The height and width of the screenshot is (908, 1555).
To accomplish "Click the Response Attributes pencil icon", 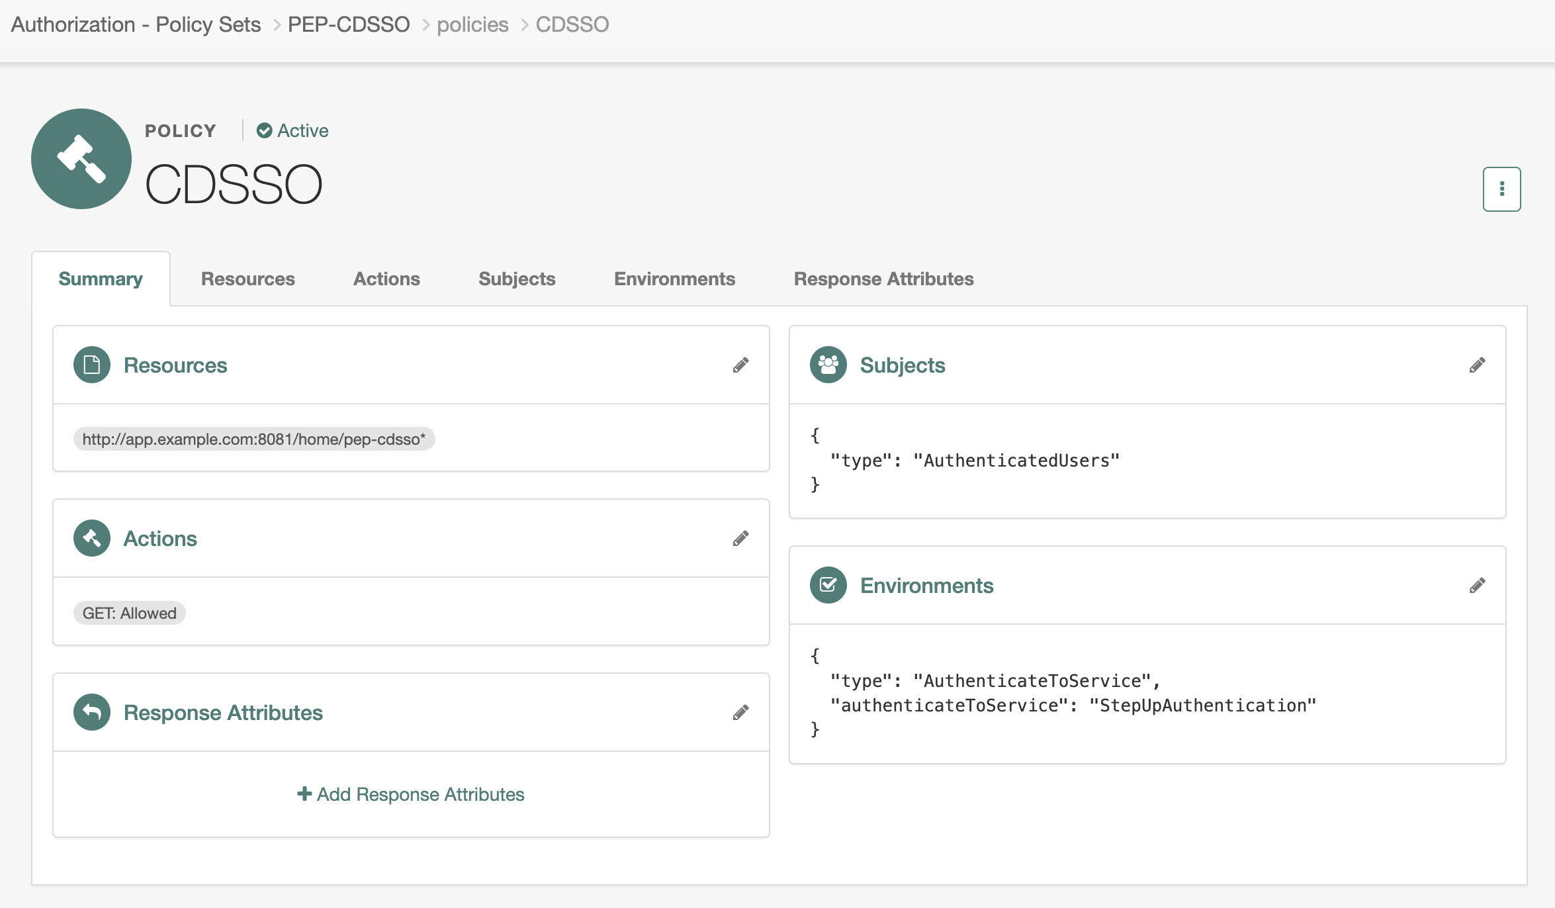I will tap(740, 713).
